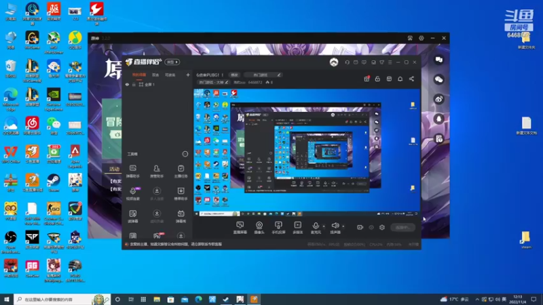This screenshot has height=305, width=543.
Task: Open the gear settings in bottom toolbar
Action: click(382, 227)
